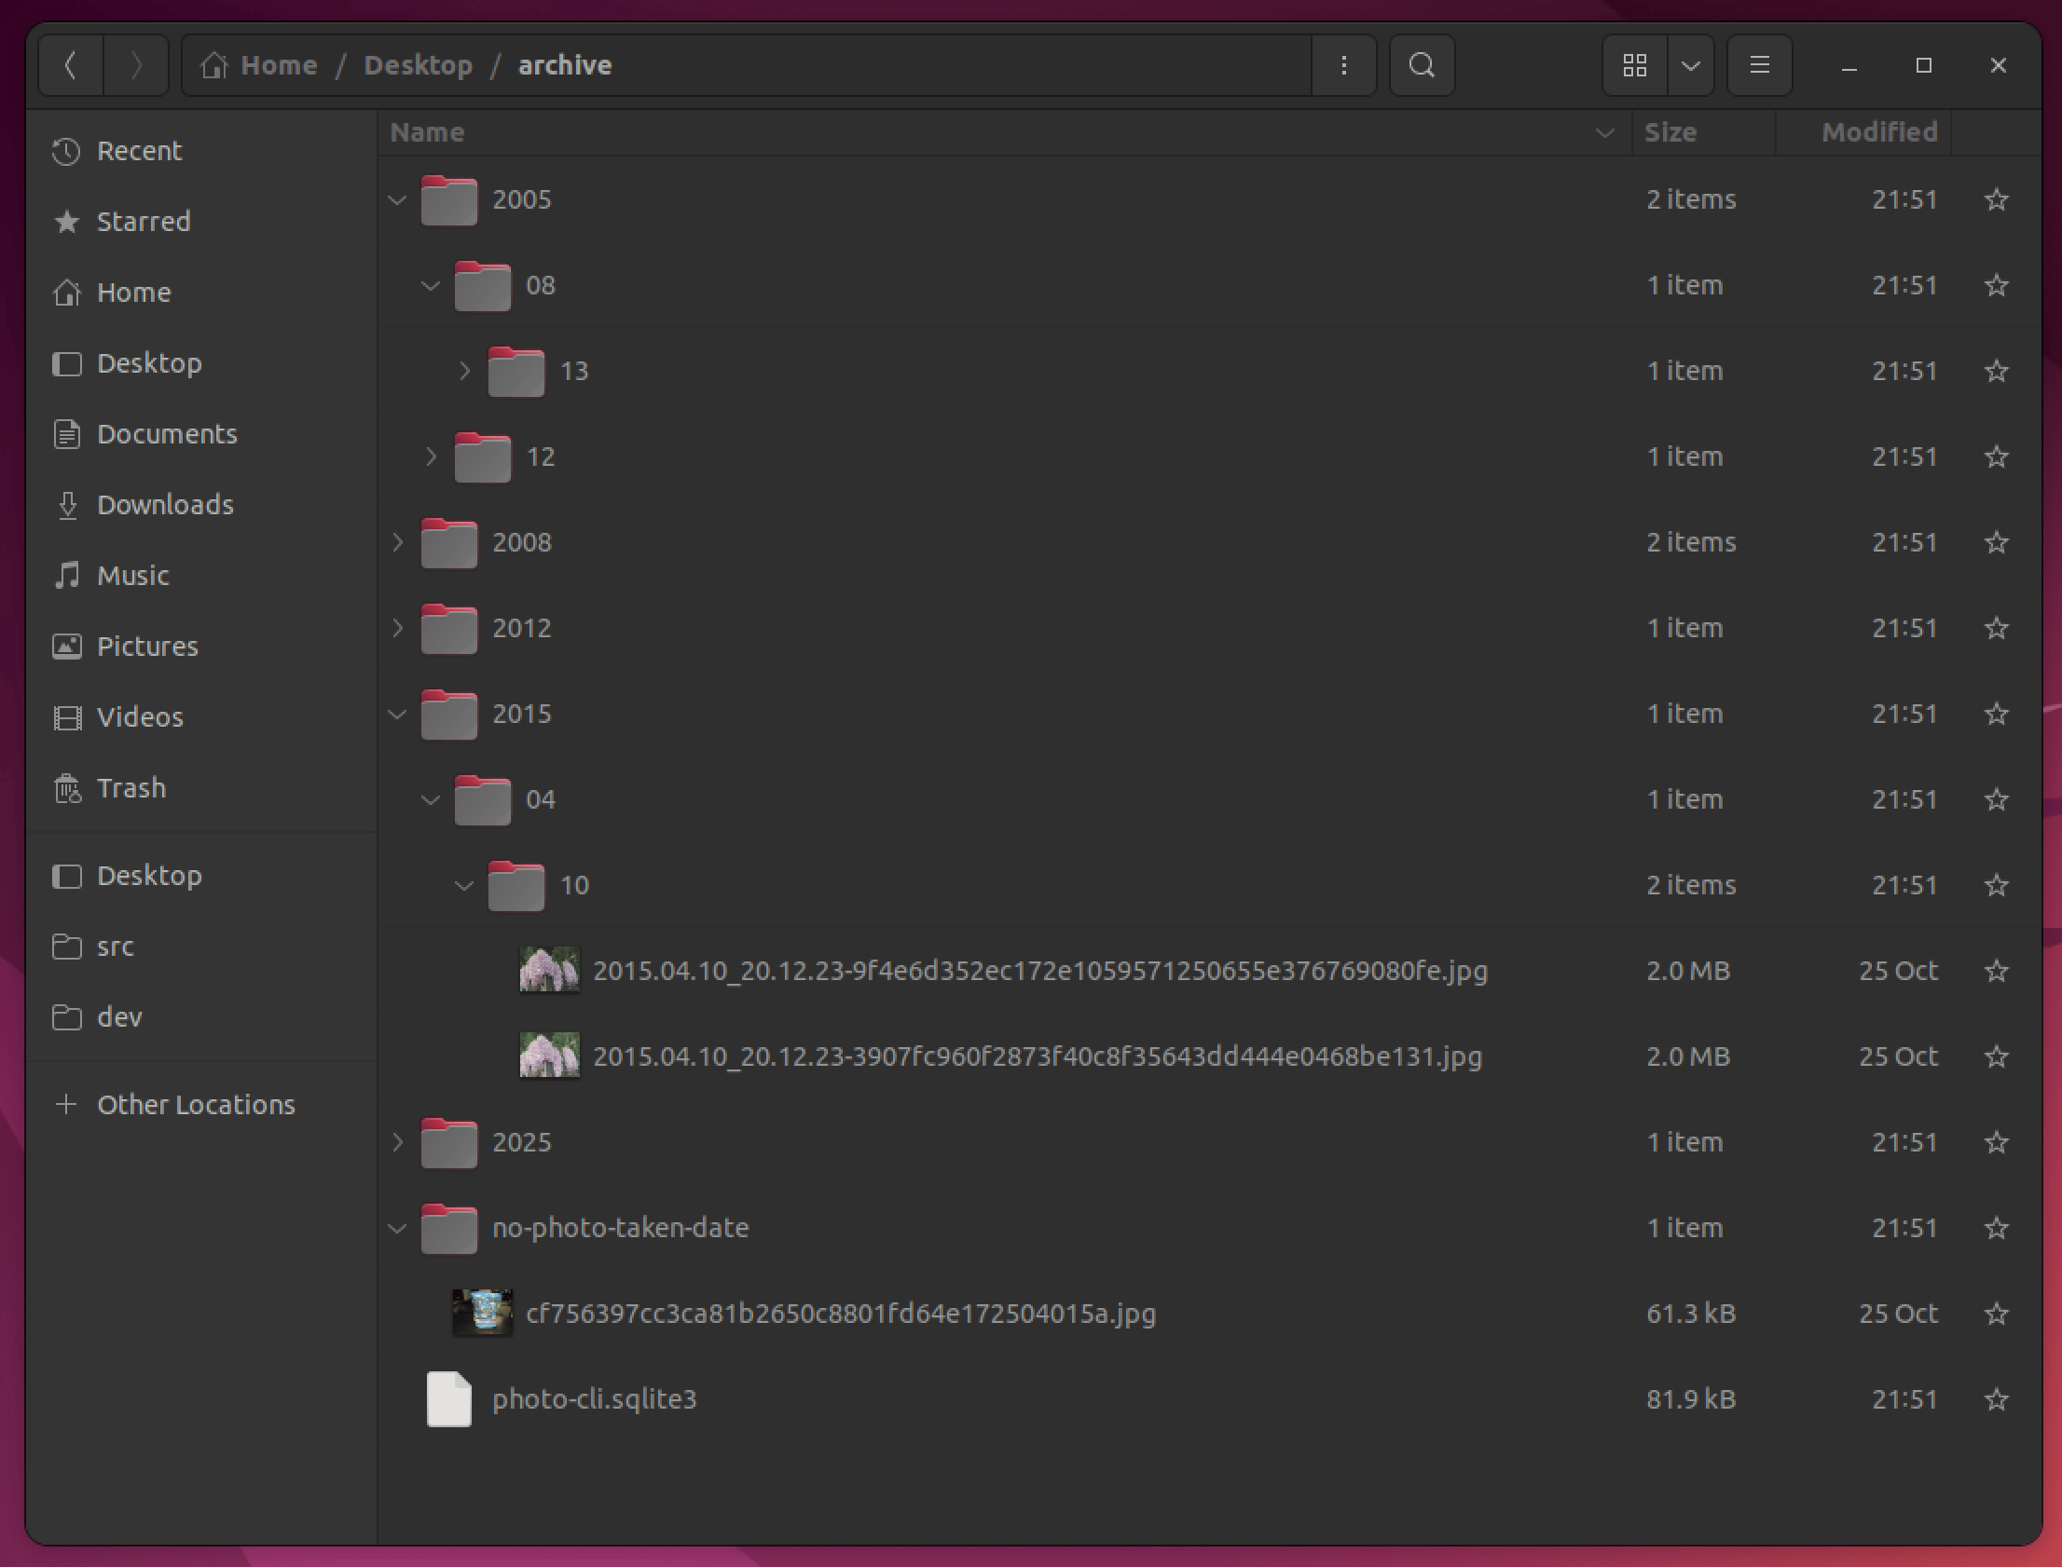
Task: Open Other Locations in sidebar
Action: 201,1105
